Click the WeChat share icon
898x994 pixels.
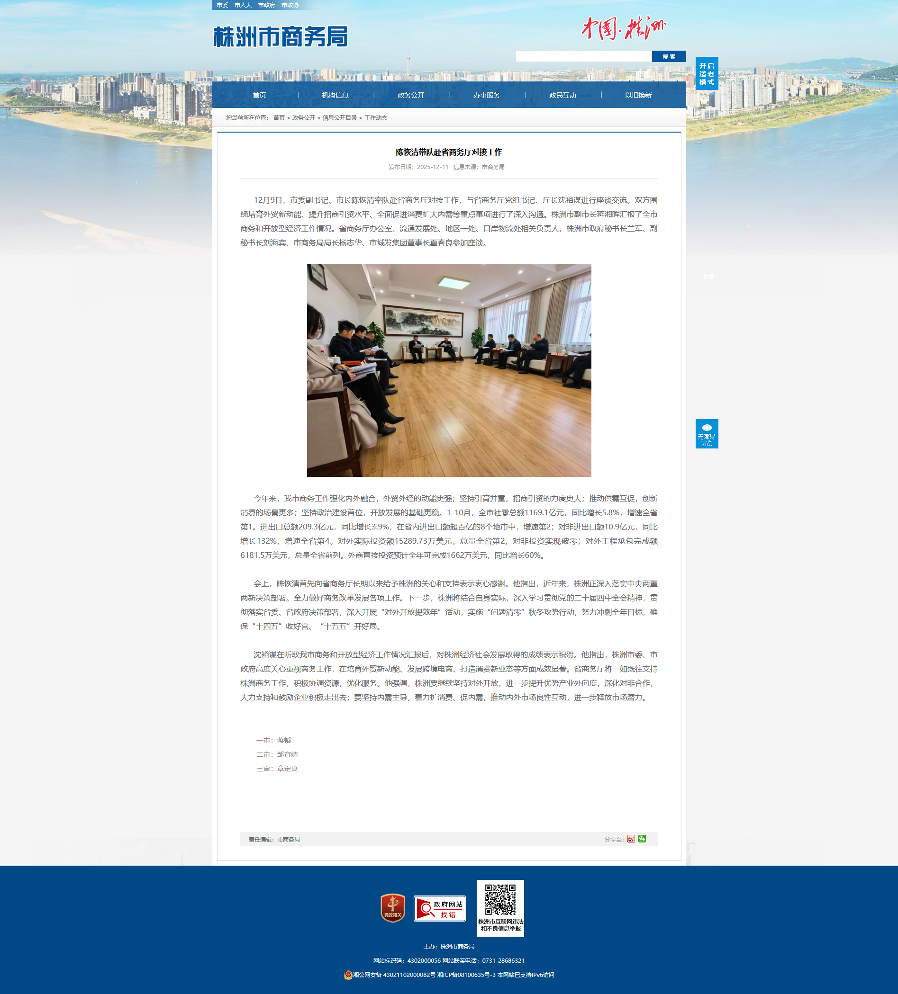pos(642,839)
